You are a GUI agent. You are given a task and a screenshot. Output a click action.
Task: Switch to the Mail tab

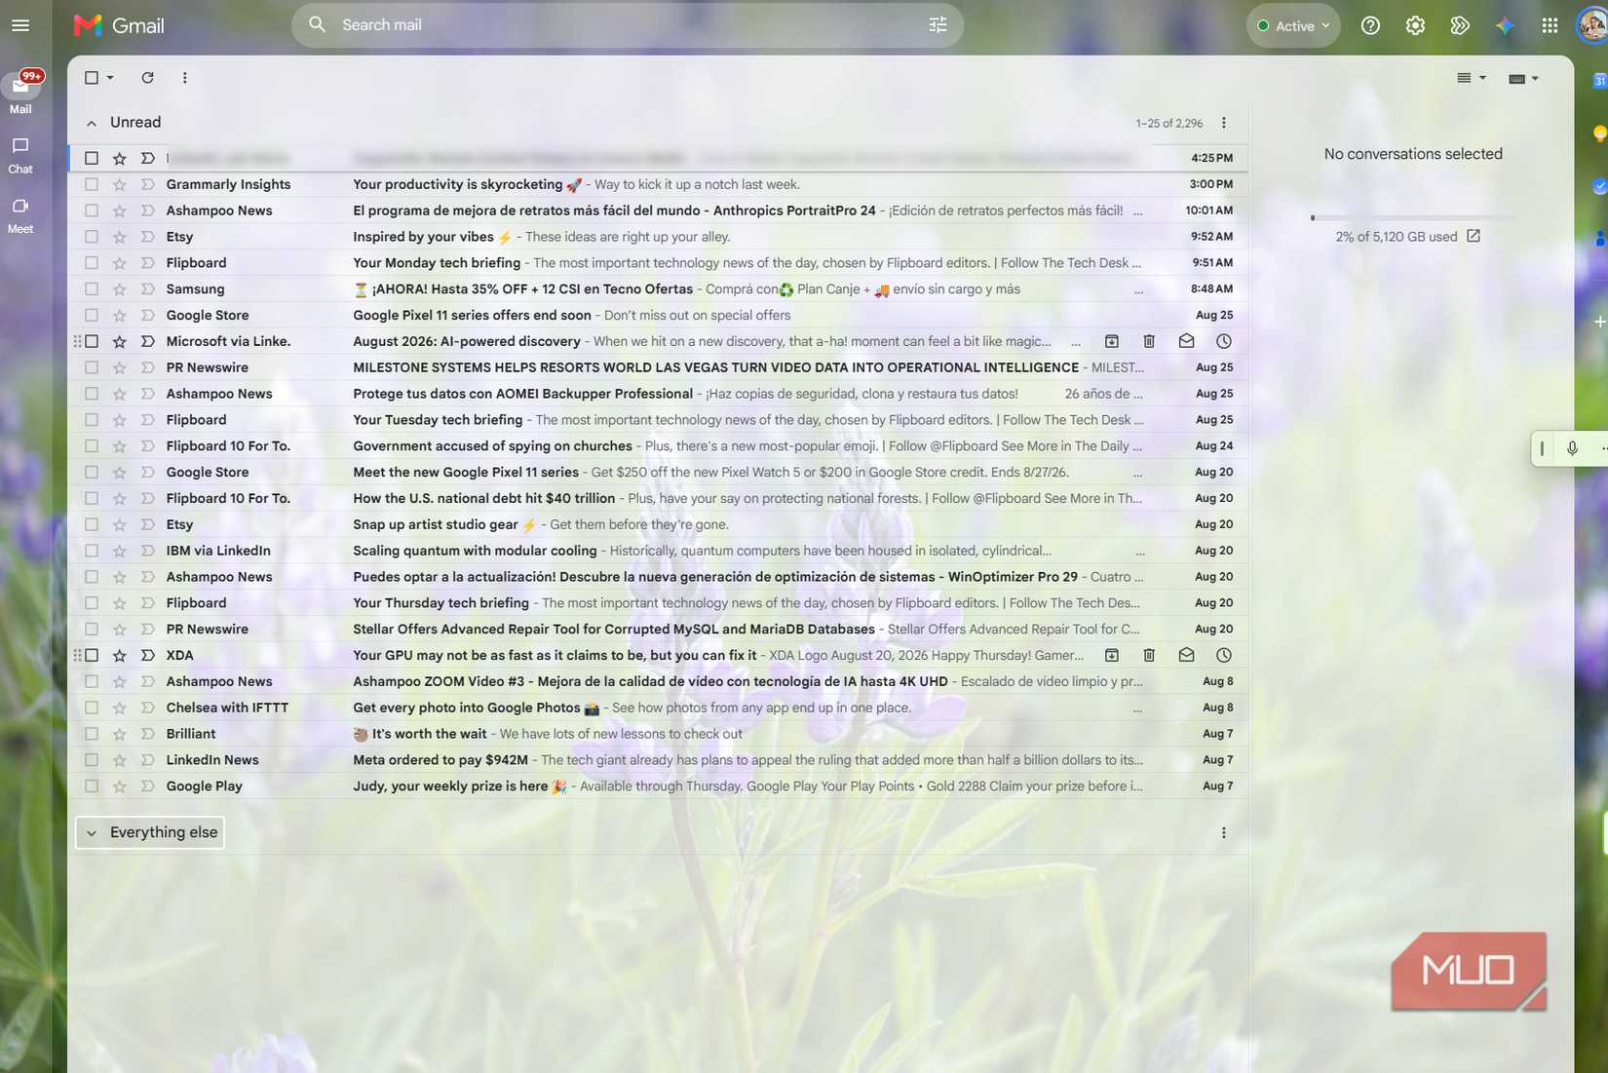[20, 93]
